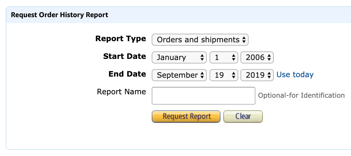
Task: Click the Clear button
Action: pyautogui.click(x=243, y=117)
